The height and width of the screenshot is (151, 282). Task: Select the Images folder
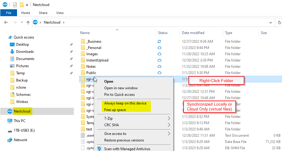pos(92,54)
